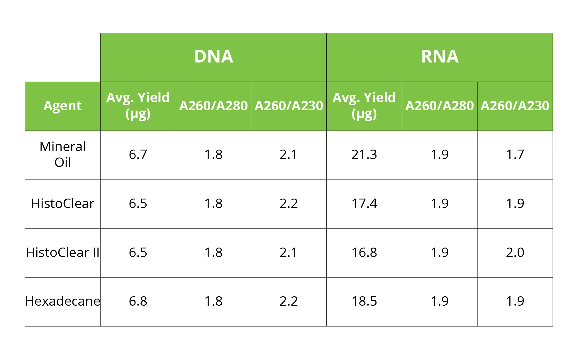Screen dimensions: 563x352
Task: Click the DNA group header cell
Action: click(213, 57)
